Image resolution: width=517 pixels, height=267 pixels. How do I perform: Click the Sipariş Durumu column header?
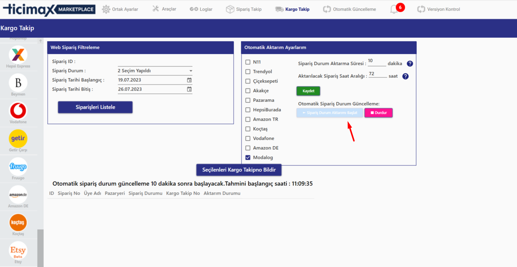pyautogui.click(x=145, y=194)
